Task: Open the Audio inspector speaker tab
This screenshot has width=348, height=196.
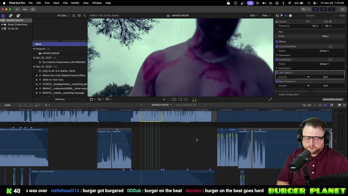Action: (x=286, y=16)
